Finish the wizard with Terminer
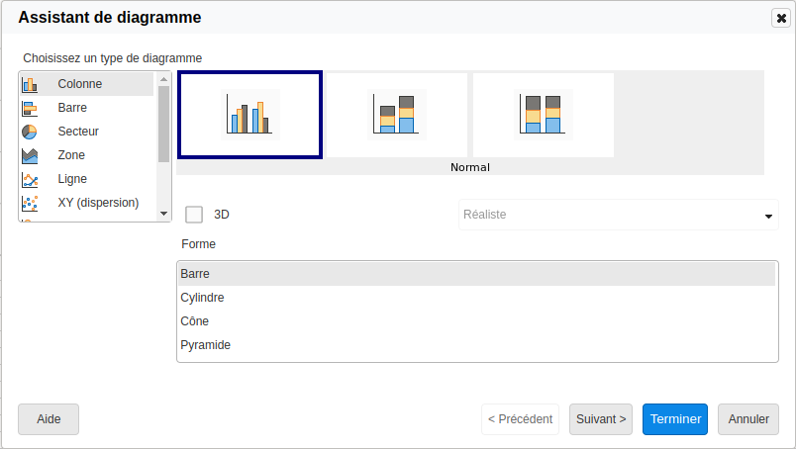 (675, 419)
